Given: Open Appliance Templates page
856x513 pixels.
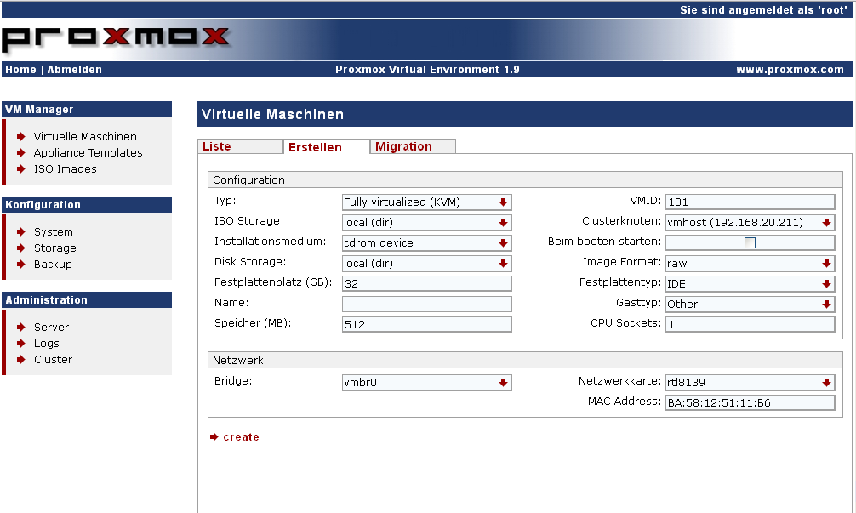Looking at the screenshot, I should (88, 153).
